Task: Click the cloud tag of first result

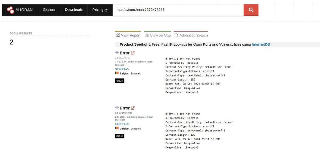Action: click(x=119, y=81)
